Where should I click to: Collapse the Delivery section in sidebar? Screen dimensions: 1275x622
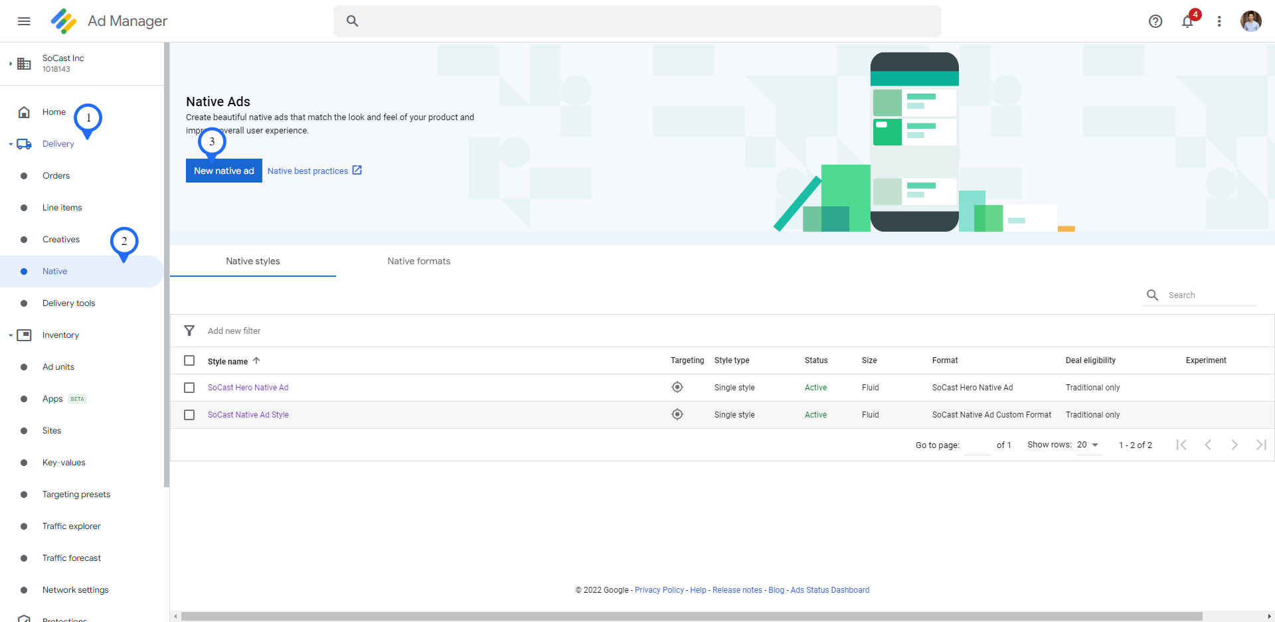click(11, 144)
